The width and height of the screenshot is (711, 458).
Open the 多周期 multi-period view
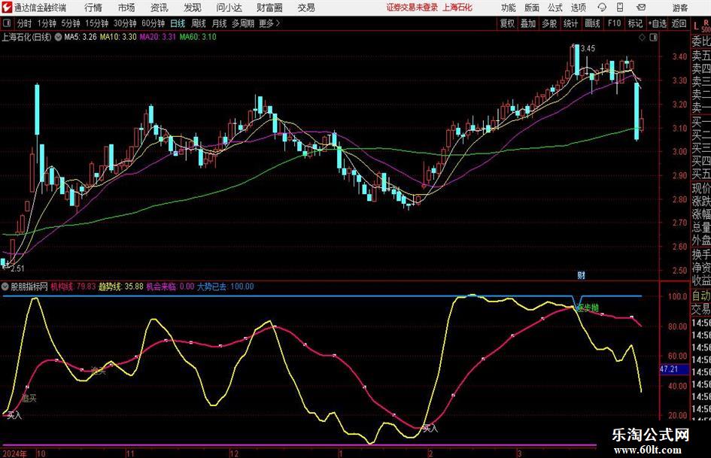[243, 23]
